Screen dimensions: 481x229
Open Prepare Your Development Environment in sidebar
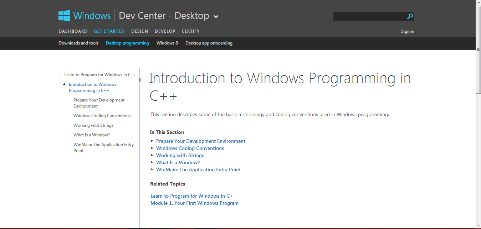click(99, 103)
